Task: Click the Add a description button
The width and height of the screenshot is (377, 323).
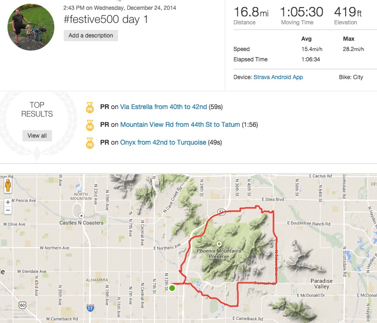Action: (x=90, y=35)
